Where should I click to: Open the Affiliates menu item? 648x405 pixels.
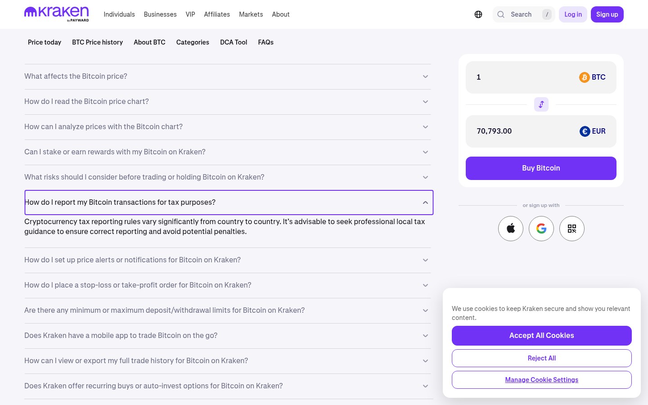click(217, 14)
